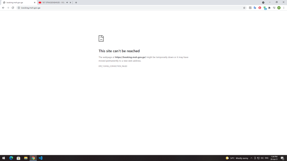Show hidden system tray icons

(x=251, y=158)
